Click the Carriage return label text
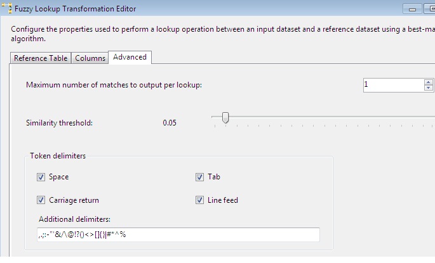The height and width of the screenshot is (263, 435). pyautogui.click(x=74, y=200)
